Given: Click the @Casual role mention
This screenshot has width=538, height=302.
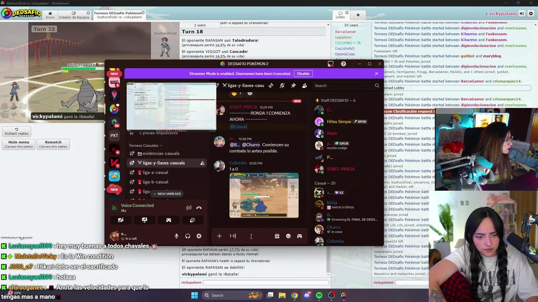Looking at the screenshot, I should 238,127.
